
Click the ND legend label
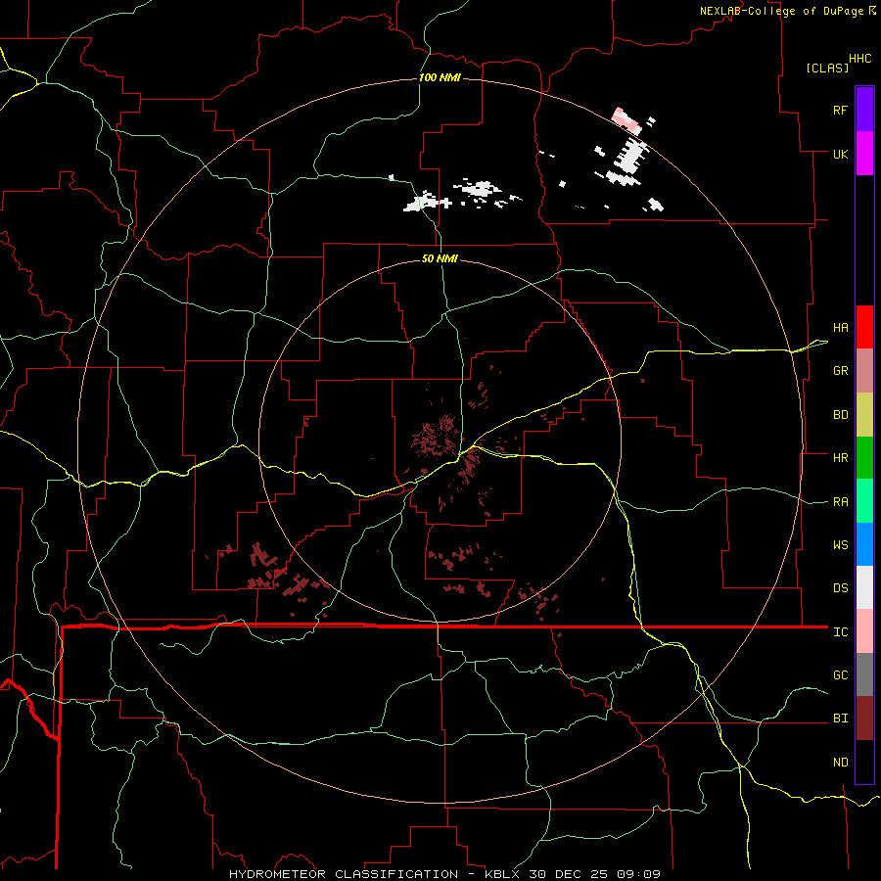(840, 763)
